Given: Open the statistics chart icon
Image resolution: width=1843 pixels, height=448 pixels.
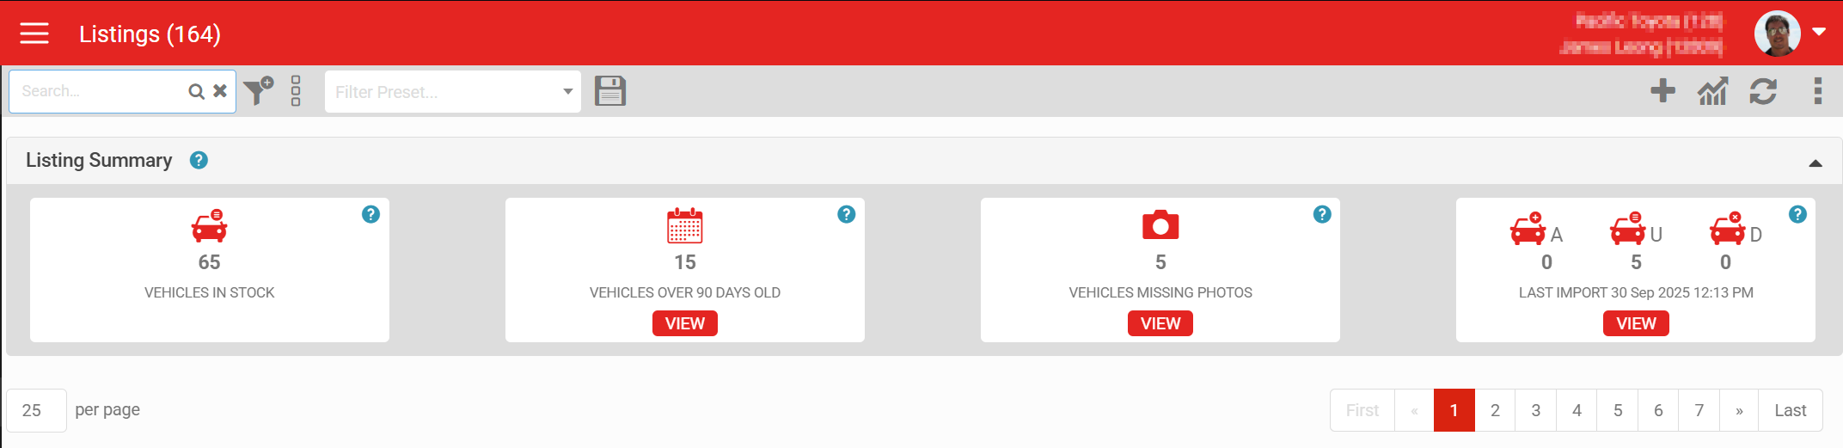Looking at the screenshot, I should click(1712, 91).
